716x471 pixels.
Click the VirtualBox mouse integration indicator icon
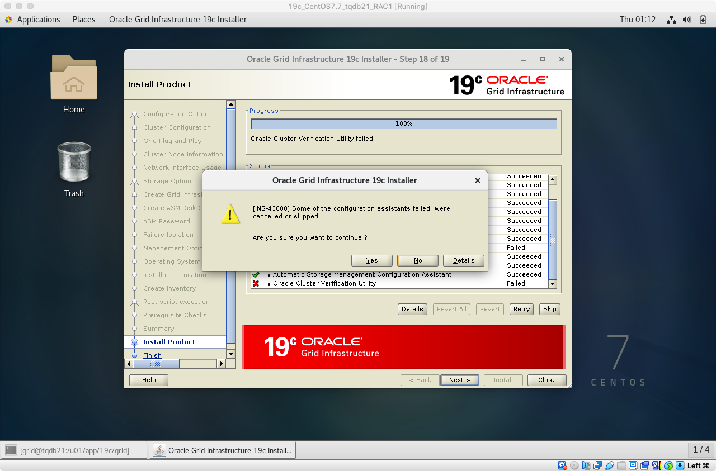click(x=668, y=465)
